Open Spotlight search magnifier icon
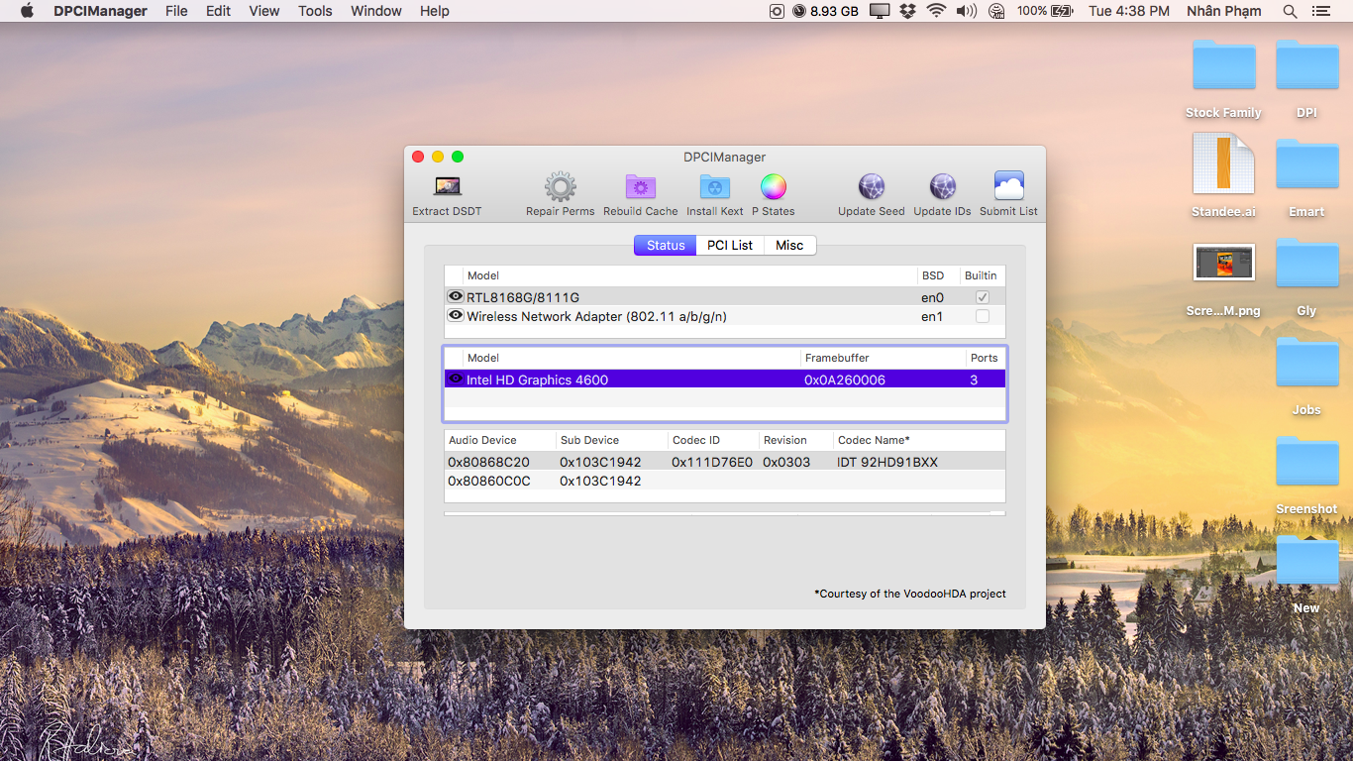The width and height of the screenshot is (1353, 761). click(1290, 11)
